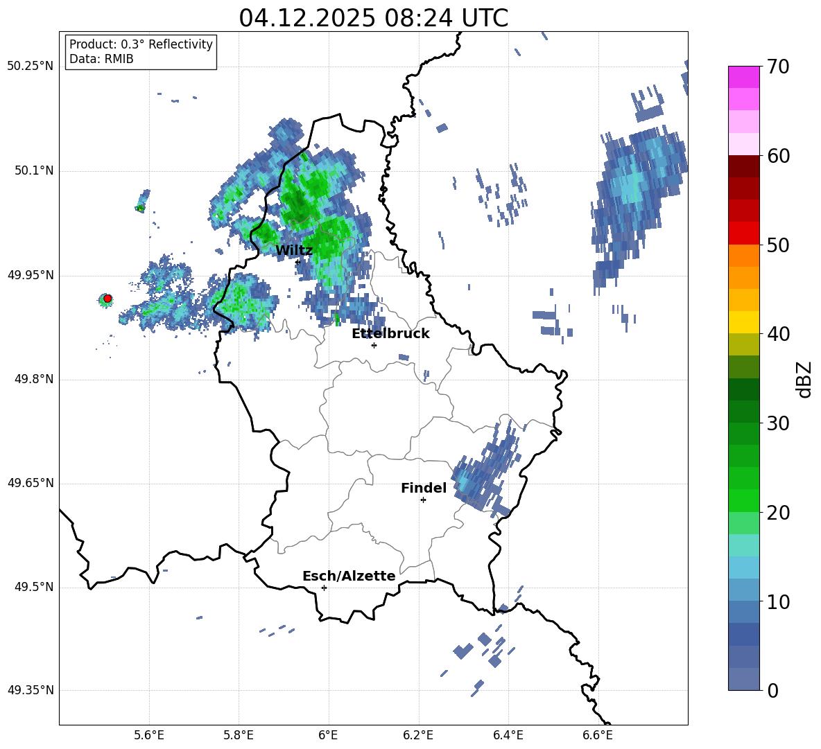Click the 5.8°E longitude tick label

click(239, 736)
